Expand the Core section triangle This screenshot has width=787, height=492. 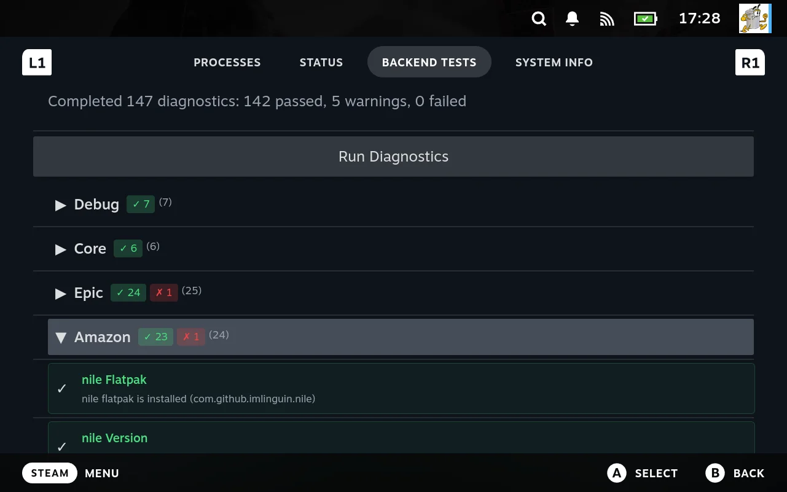pos(61,249)
